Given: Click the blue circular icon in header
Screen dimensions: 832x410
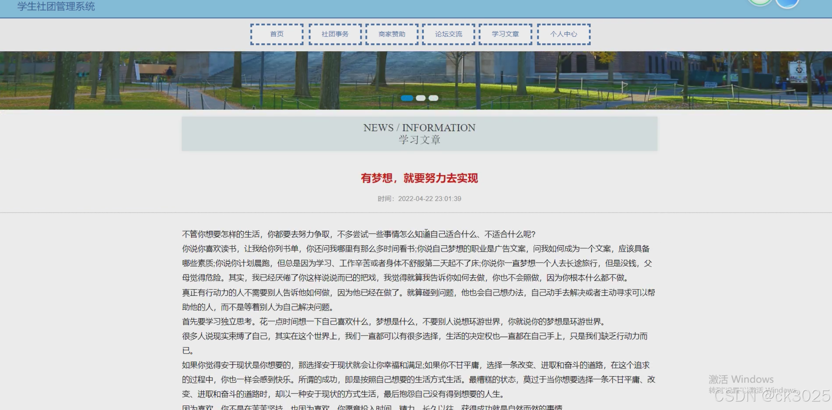Looking at the screenshot, I should coord(787,3).
